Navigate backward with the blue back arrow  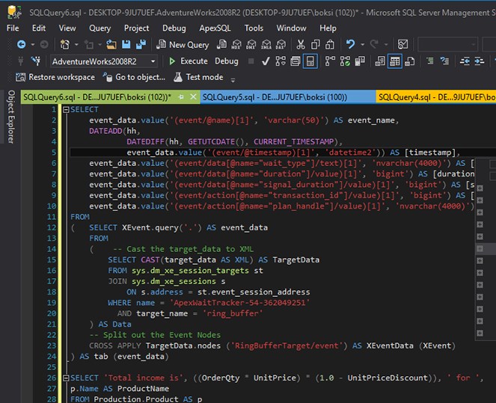tap(21, 45)
